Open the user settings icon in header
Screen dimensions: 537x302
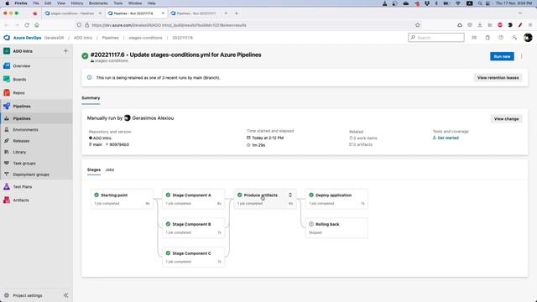click(514, 38)
